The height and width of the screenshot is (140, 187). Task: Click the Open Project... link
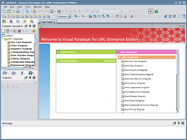pos(68,52)
